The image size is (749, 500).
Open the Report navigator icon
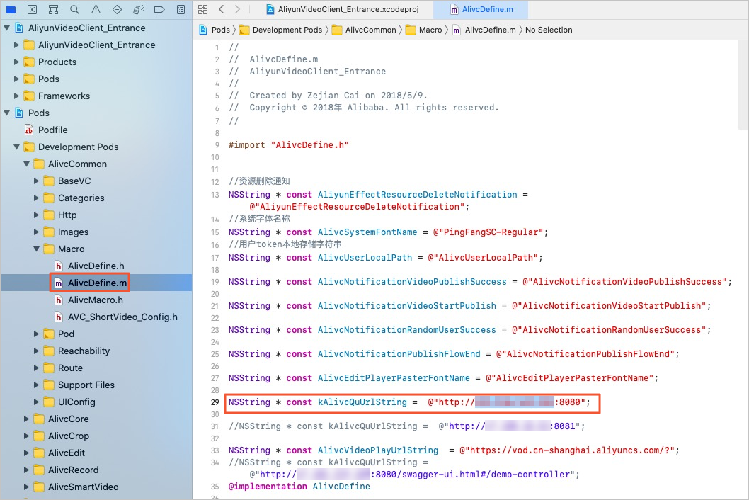tap(181, 9)
